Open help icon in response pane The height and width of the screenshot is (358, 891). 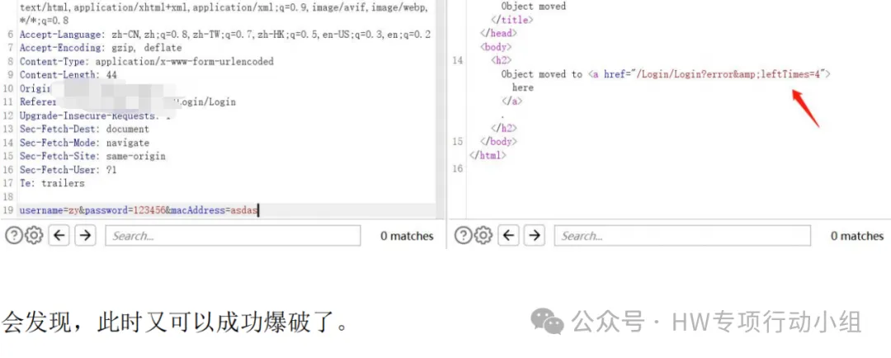pyautogui.click(x=463, y=235)
